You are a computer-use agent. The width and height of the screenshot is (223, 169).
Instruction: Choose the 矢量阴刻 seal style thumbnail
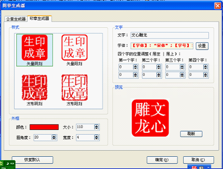tap(35, 50)
